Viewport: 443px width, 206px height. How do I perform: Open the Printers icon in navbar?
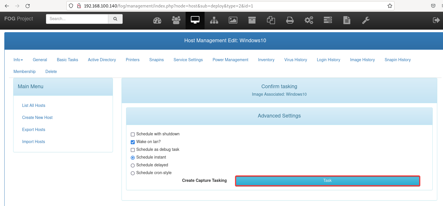pos(290,20)
